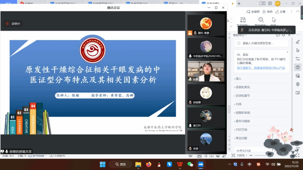The width and height of the screenshot is (303, 170).
Task: Toggle 拼写检查 spell check in status bar
Action: 38,156
